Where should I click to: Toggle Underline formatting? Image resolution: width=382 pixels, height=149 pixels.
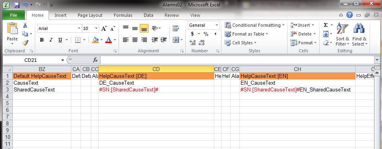point(60,40)
